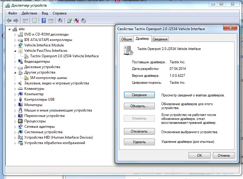Viewport: 243px width, 179px height.
Task: Expand Системные устройства node
Action: 15,132
